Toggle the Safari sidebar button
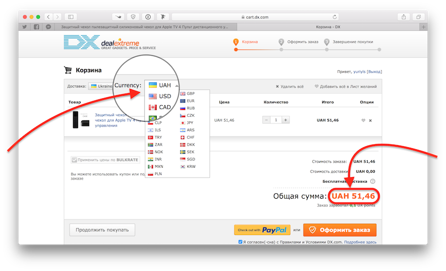Image resolution: width=446 pixels, height=271 pixels. coord(71,17)
